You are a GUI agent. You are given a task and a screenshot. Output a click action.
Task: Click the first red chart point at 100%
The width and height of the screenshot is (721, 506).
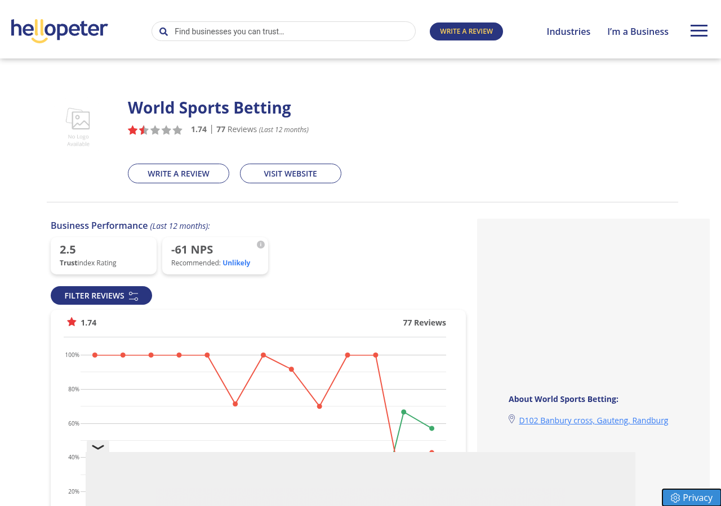95,355
